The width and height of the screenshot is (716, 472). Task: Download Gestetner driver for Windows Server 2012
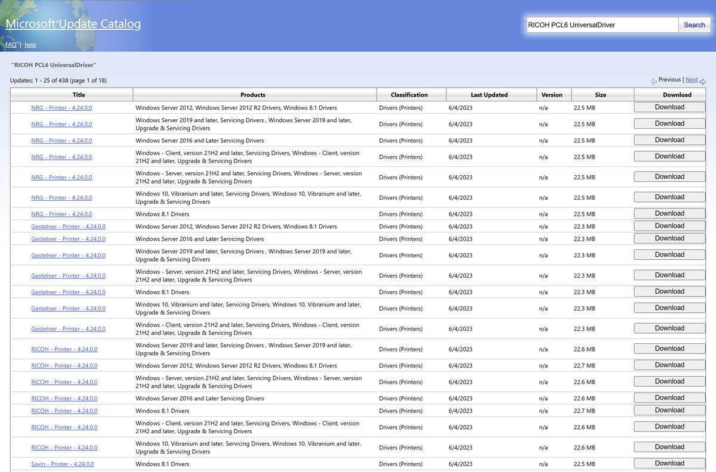point(669,226)
